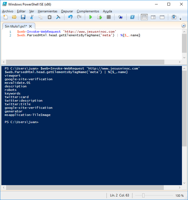Run the script with the green play icon
This screenshot has width=188, height=200.
point(91,17)
